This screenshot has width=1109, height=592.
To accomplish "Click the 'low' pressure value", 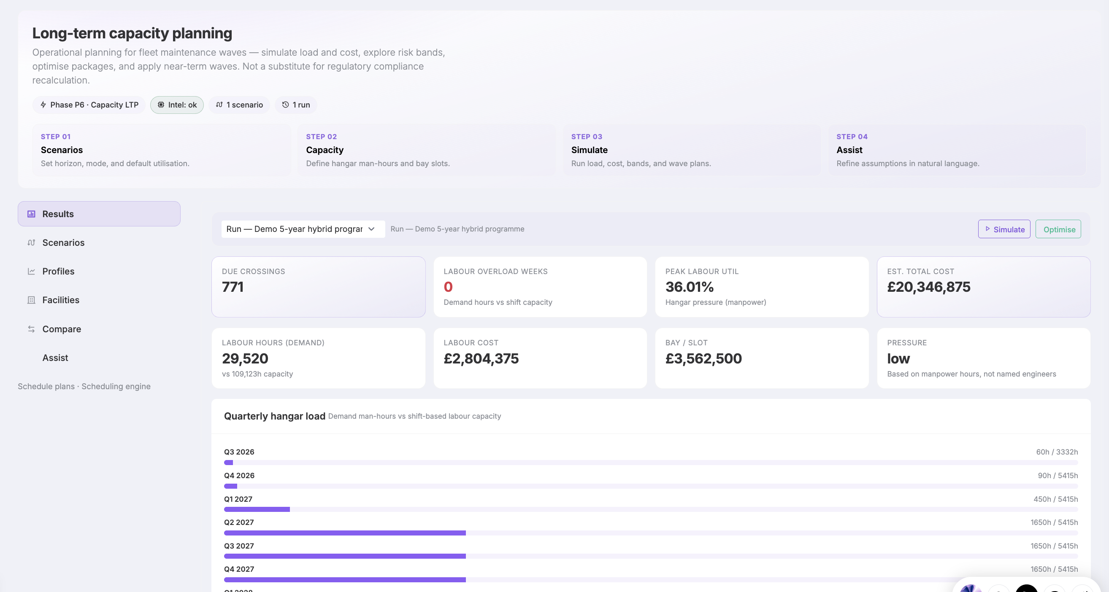I will click(898, 358).
